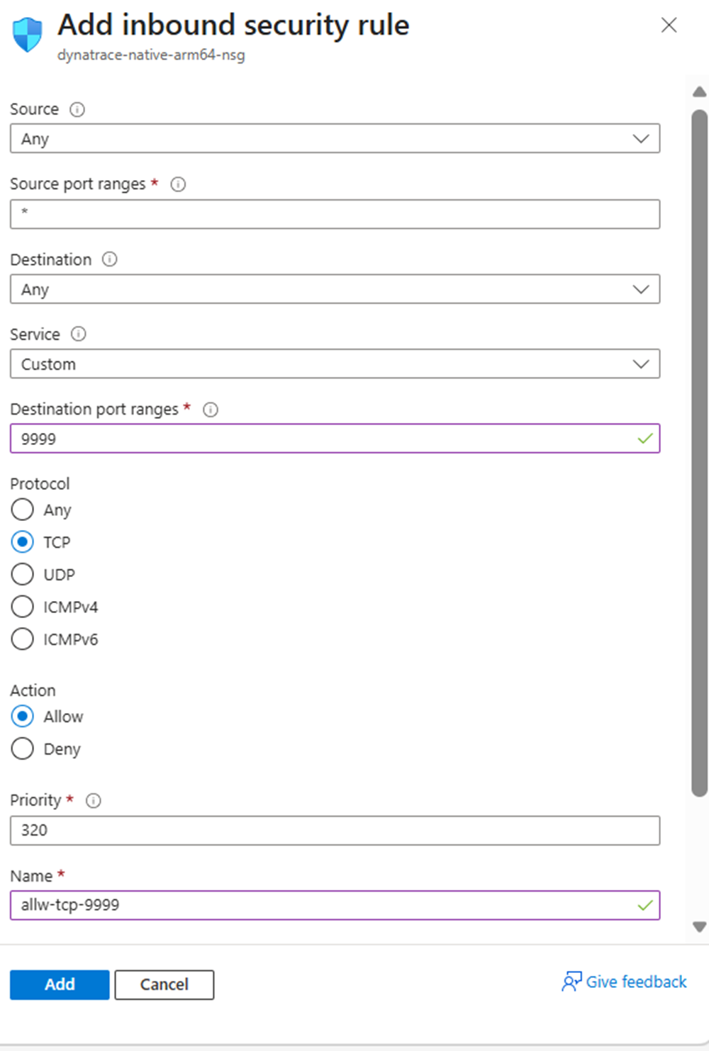This screenshot has height=1051, width=709.
Task: Click the Add button
Action: coord(60,984)
